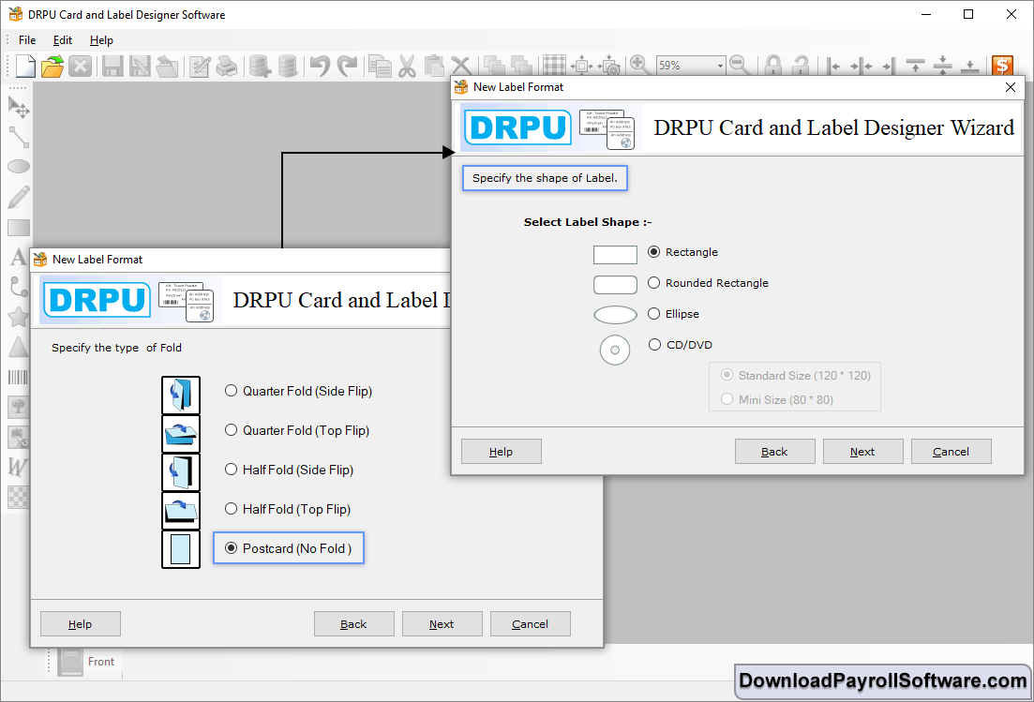This screenshot has height=702, width=1034.
Task: Click the Align Left edges icon
Action: (834, 66)
